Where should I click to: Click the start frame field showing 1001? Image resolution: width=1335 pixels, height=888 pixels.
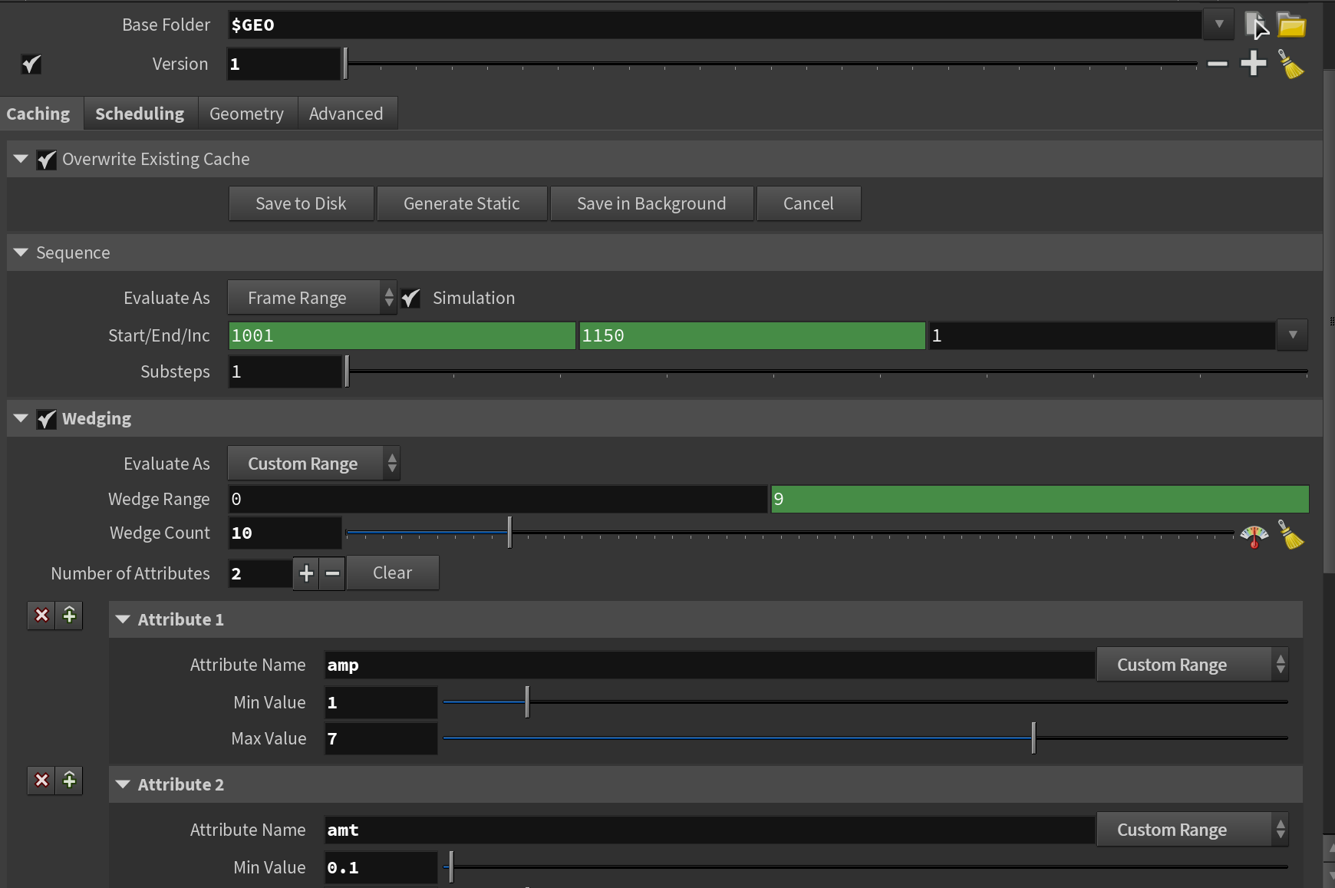[x=402, y=335]
